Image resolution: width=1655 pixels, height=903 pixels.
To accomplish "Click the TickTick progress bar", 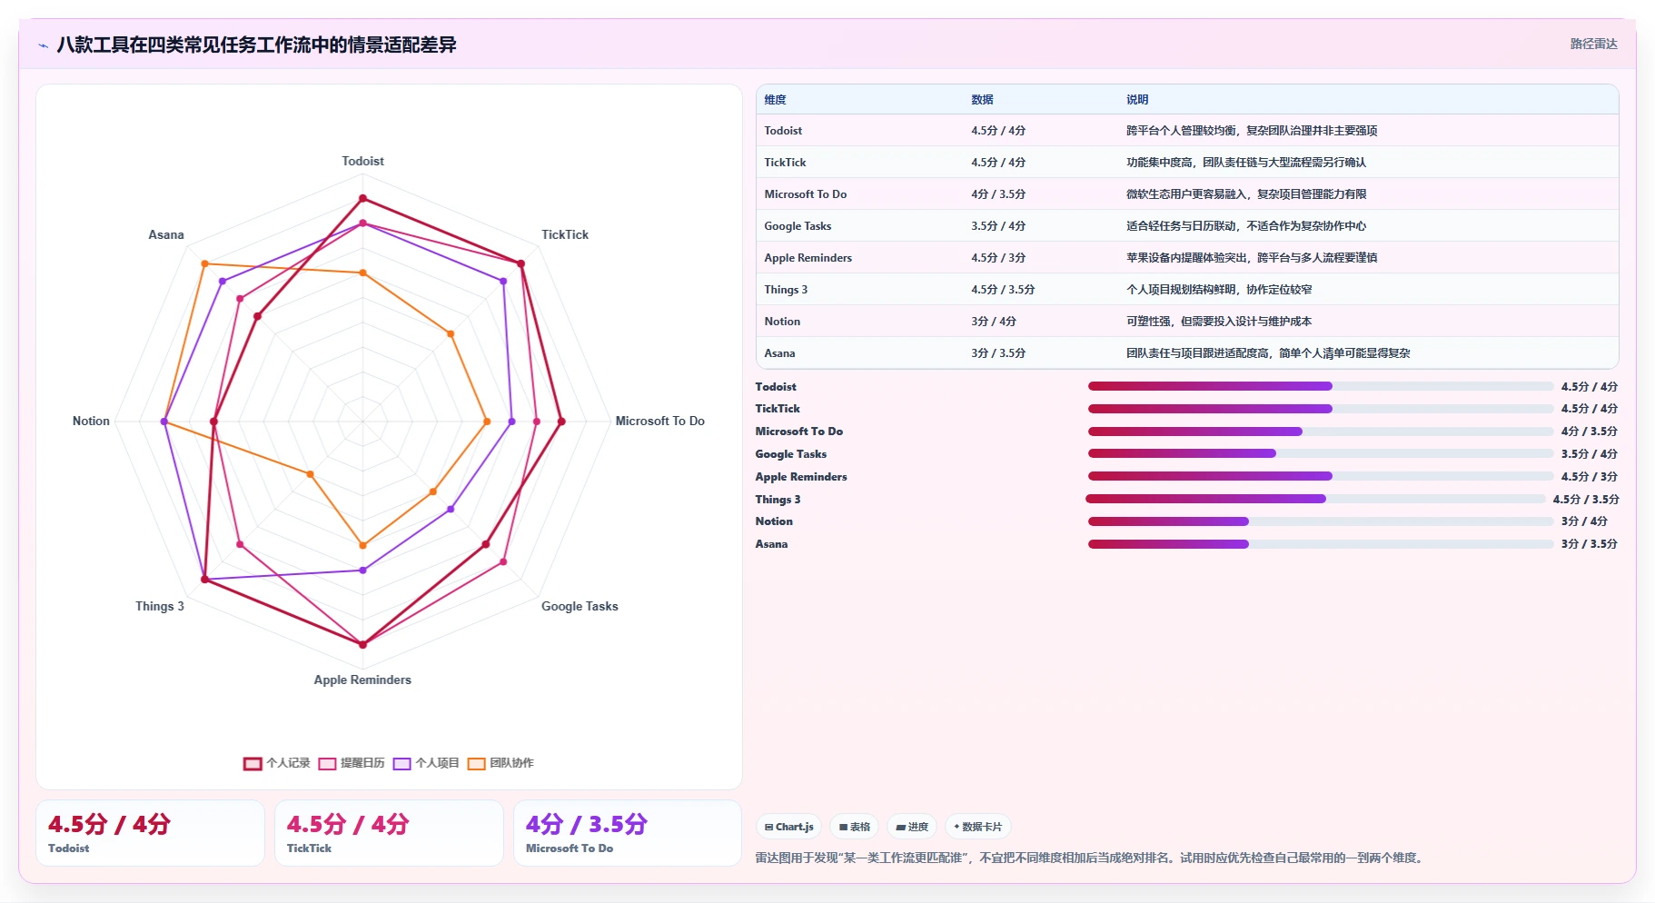I will click(1321, 409).
